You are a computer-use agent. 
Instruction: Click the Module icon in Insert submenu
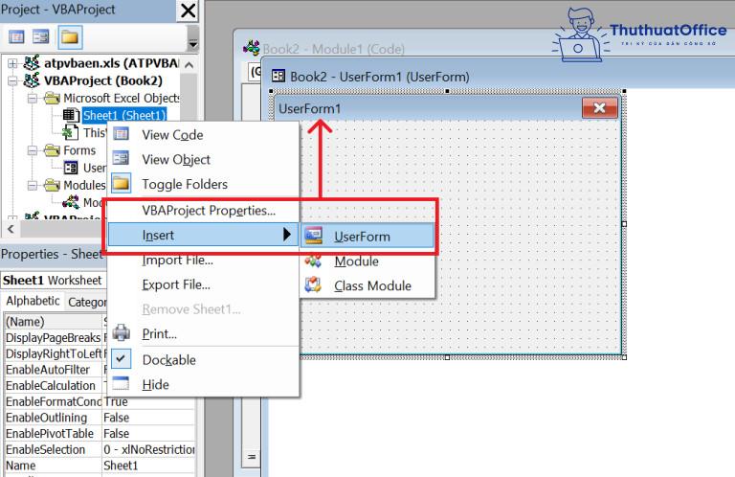(x=313, y=261)
